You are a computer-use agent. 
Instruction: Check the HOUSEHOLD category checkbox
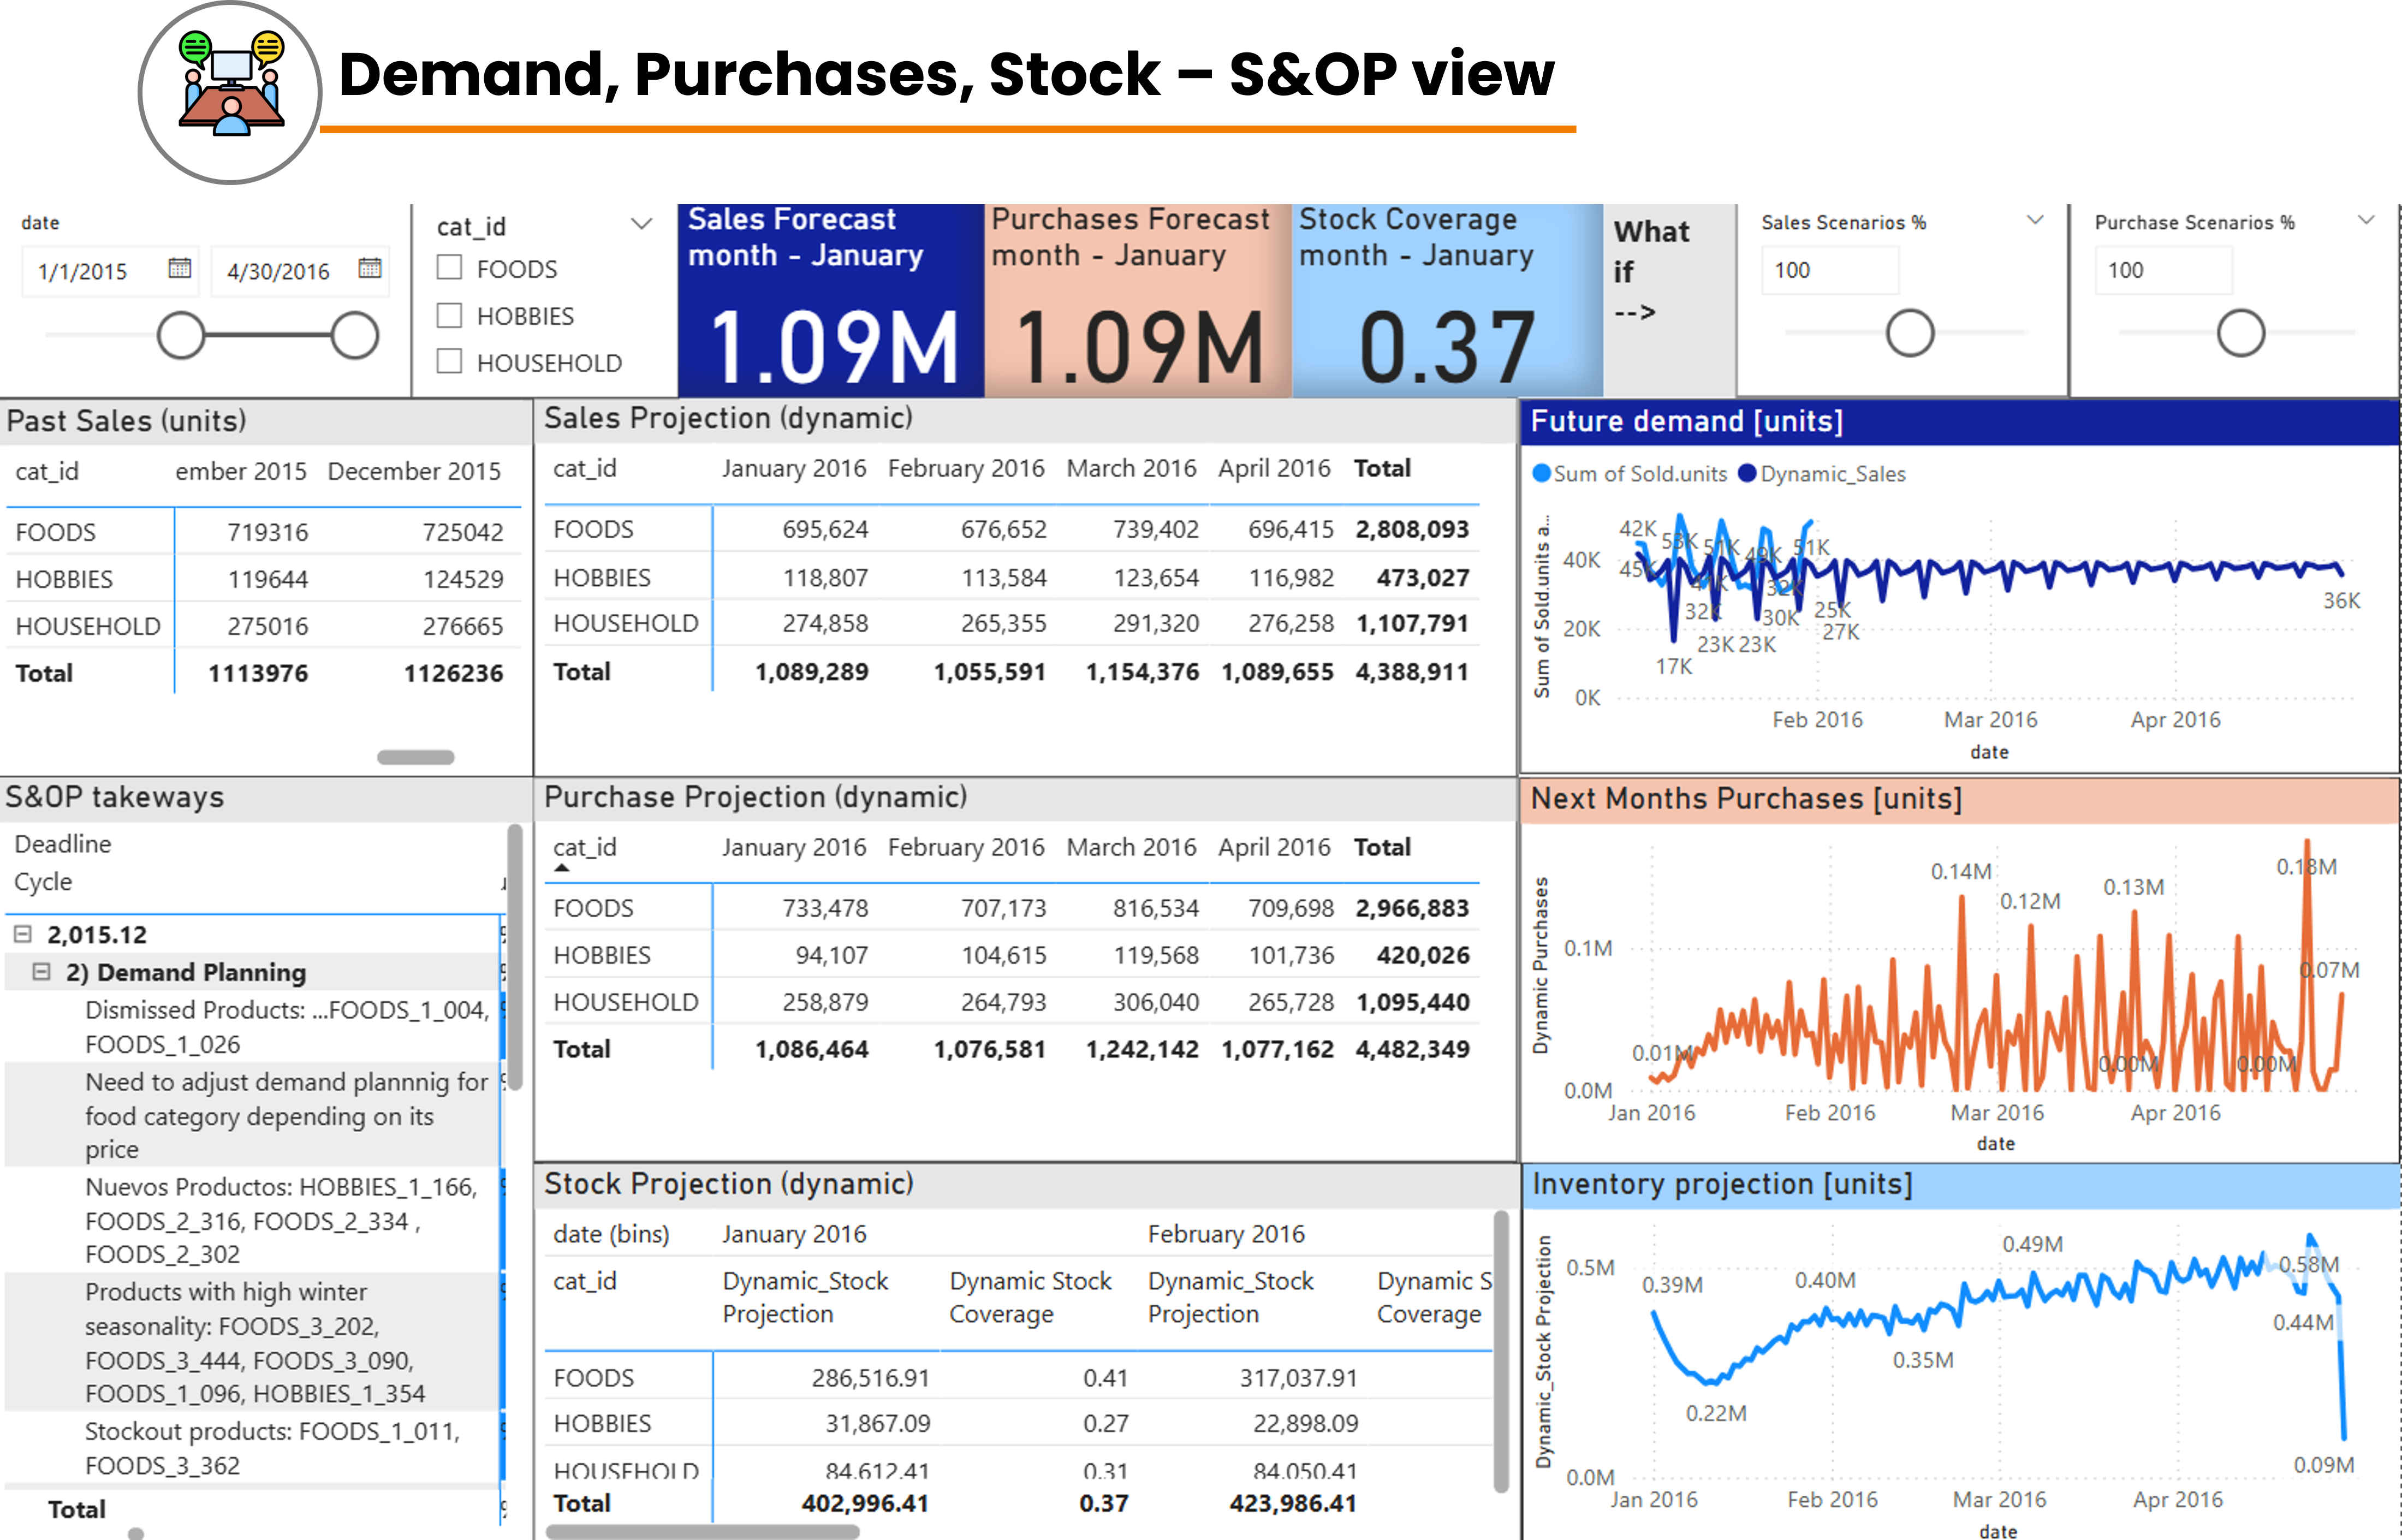click(450, 361)
